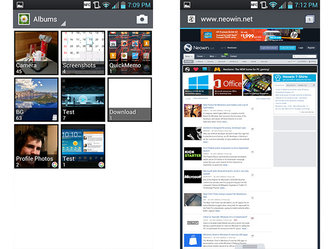Tap the Picasa icon on Profile Photos album
332x249 pixels.
pos(54,164)
